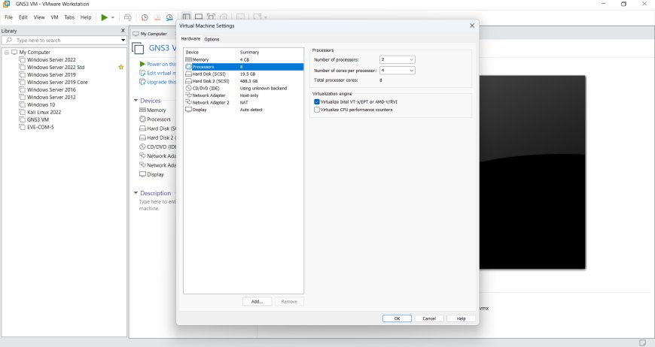Select Windows Server 2019 in library
Screen dimensions: 655x347
51,74
